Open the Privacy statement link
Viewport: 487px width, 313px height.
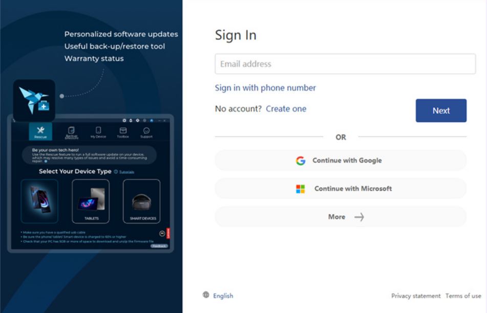[416, 296]
